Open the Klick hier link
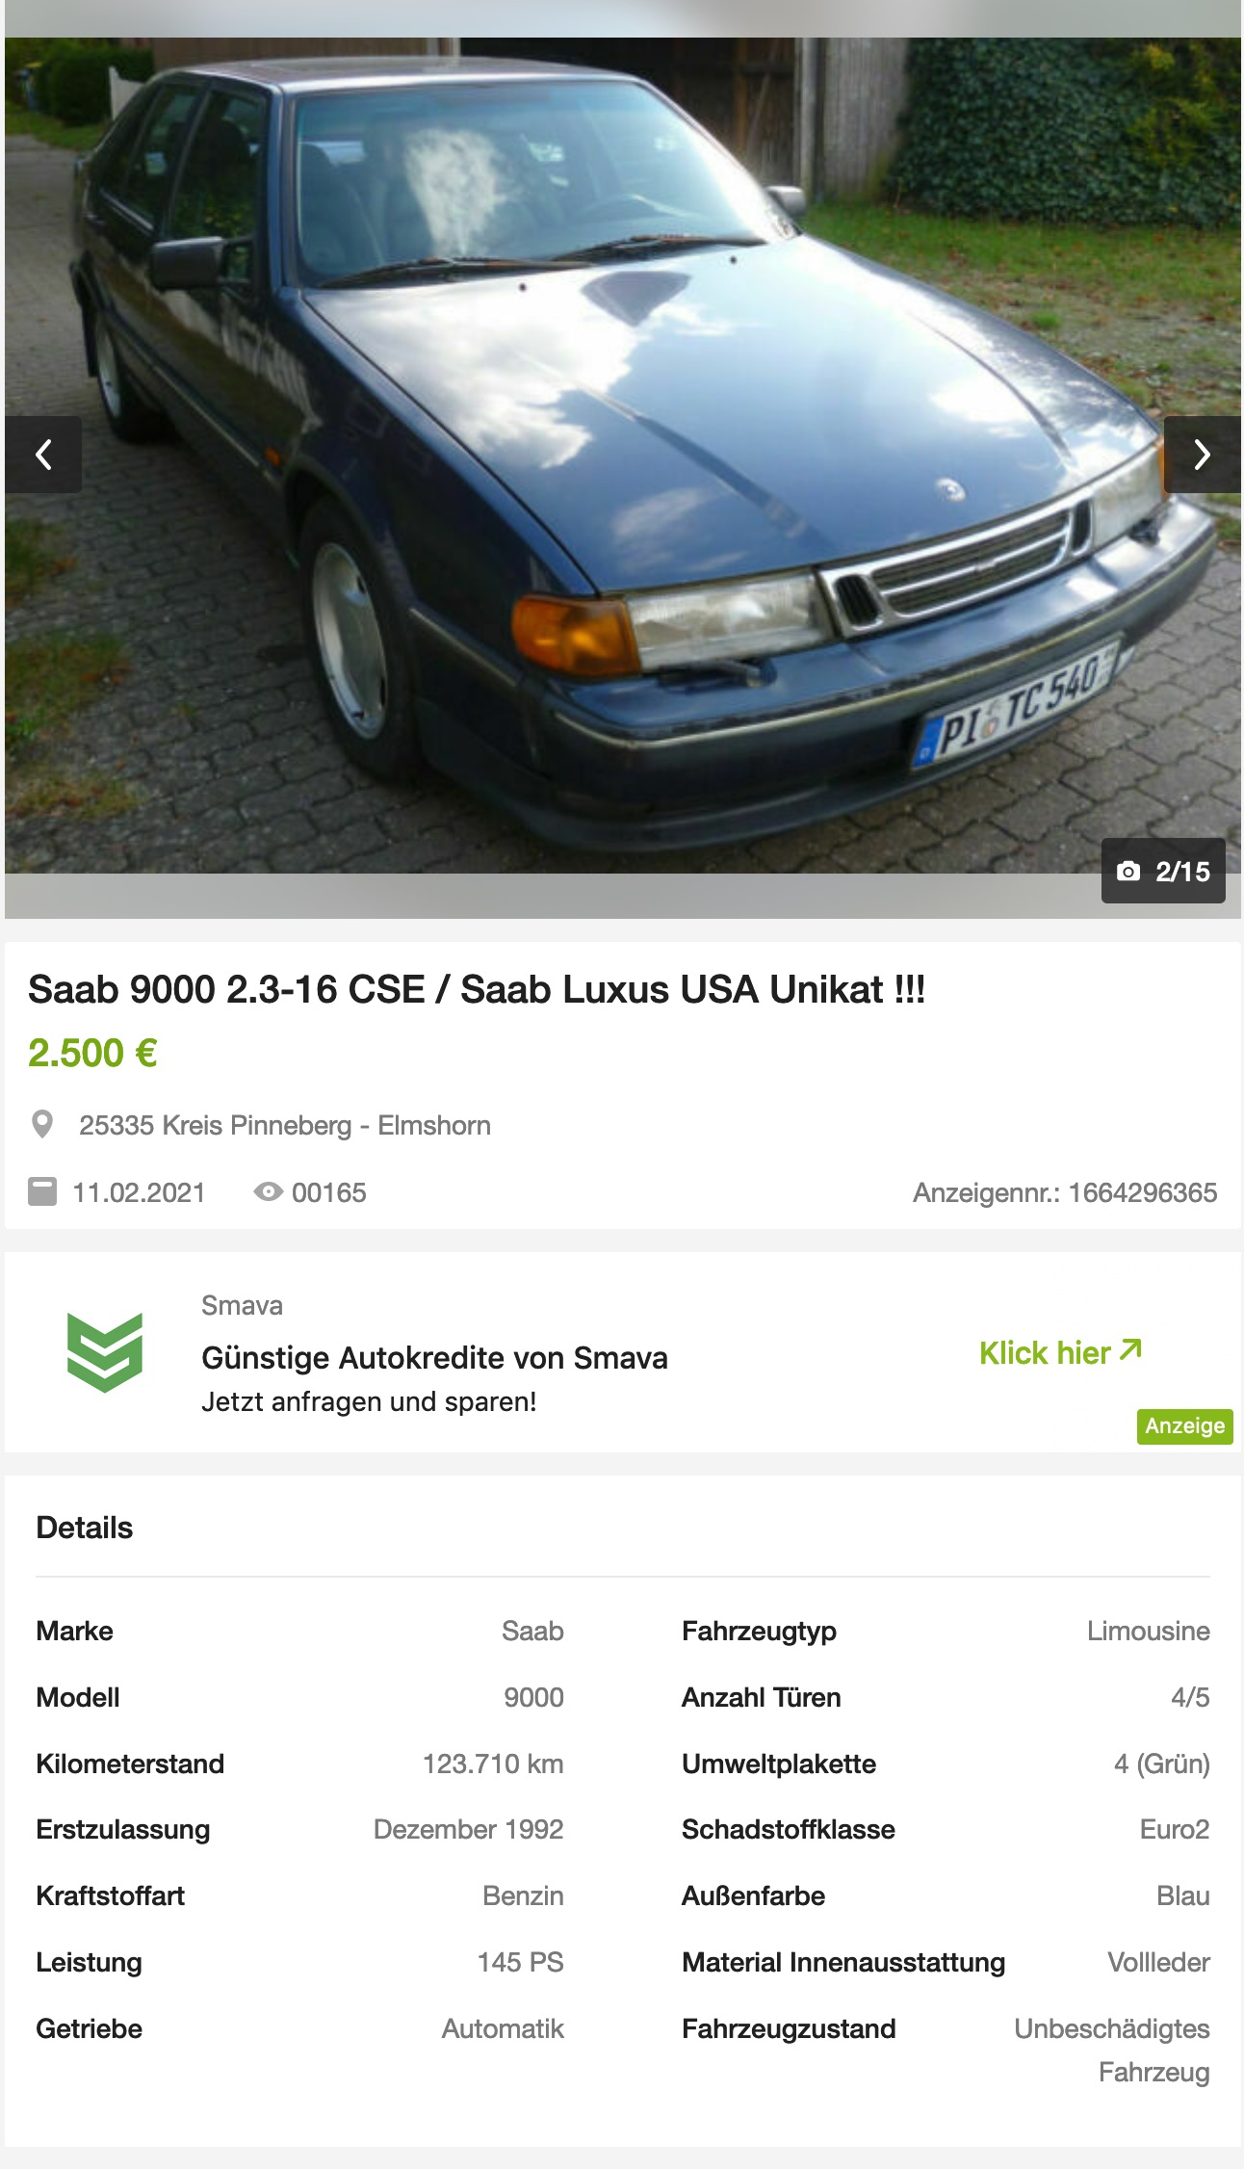1244x2169 pixels. [x=1060, y=1352]
